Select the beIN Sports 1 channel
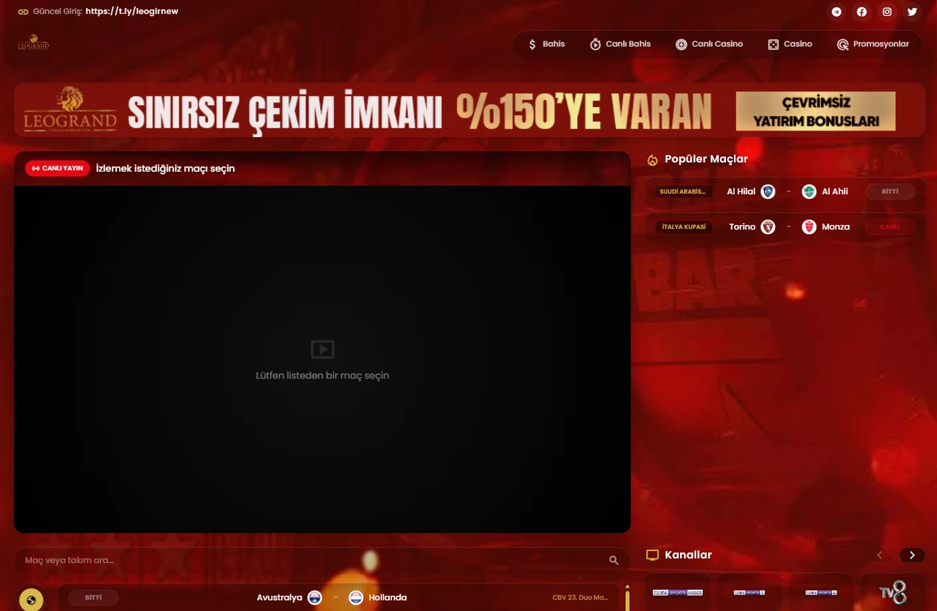The width and height of the screenshot is (937, 611). tap(749, 592)
